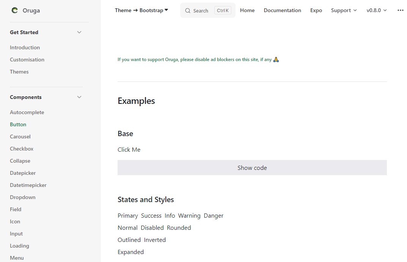Image resolution: width=407 pixels, height=262 pixels.
Task: Click the search magnifier icon
Action: coord(188,11)
